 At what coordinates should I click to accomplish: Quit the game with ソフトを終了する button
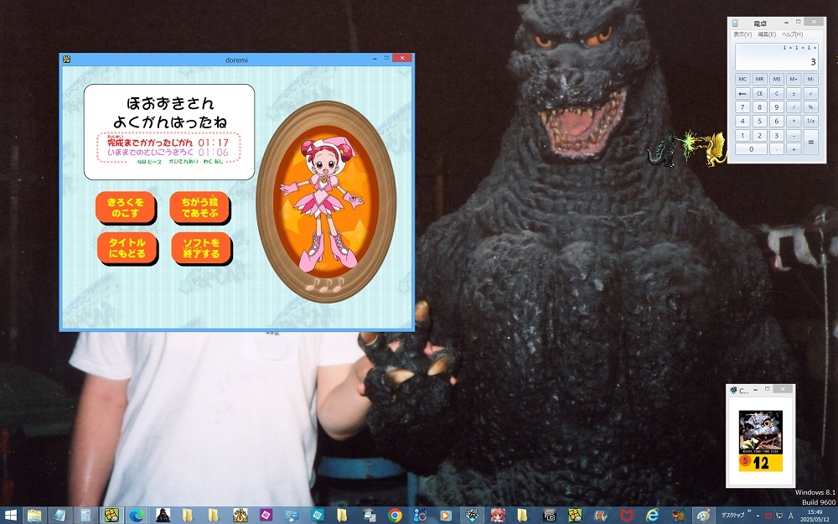(201, 247)
